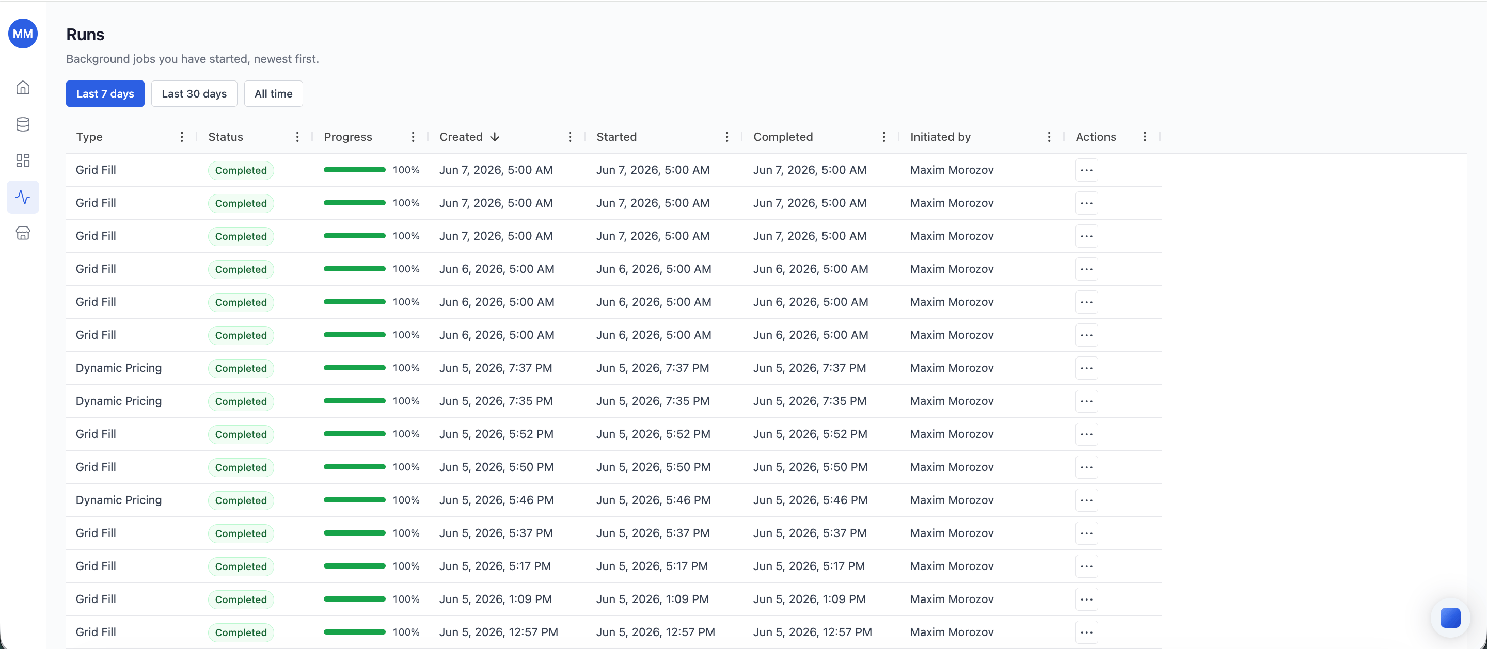The image size is (1487, 649).
Task: Sort by the Status column header
Action: click(x=226, y=137)
